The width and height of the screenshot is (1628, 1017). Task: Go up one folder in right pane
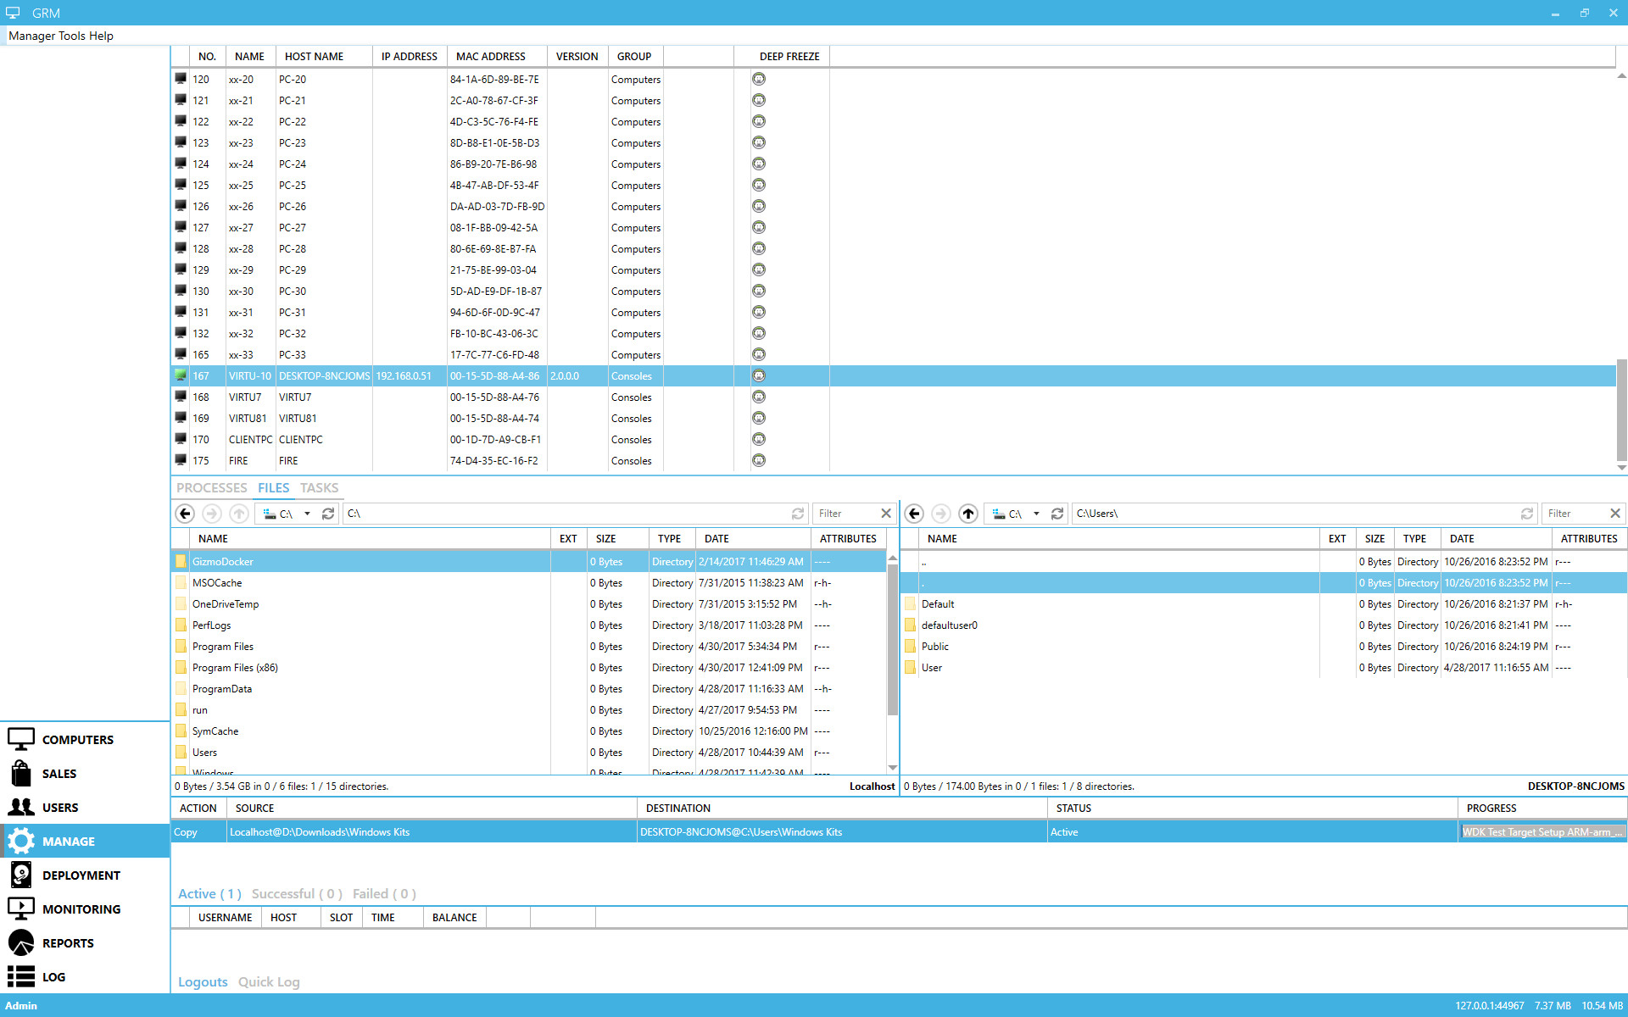pos(968,514)
